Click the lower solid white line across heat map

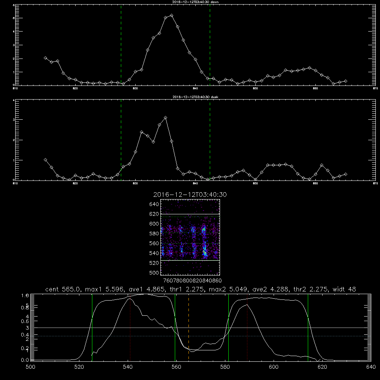point(190,260)
